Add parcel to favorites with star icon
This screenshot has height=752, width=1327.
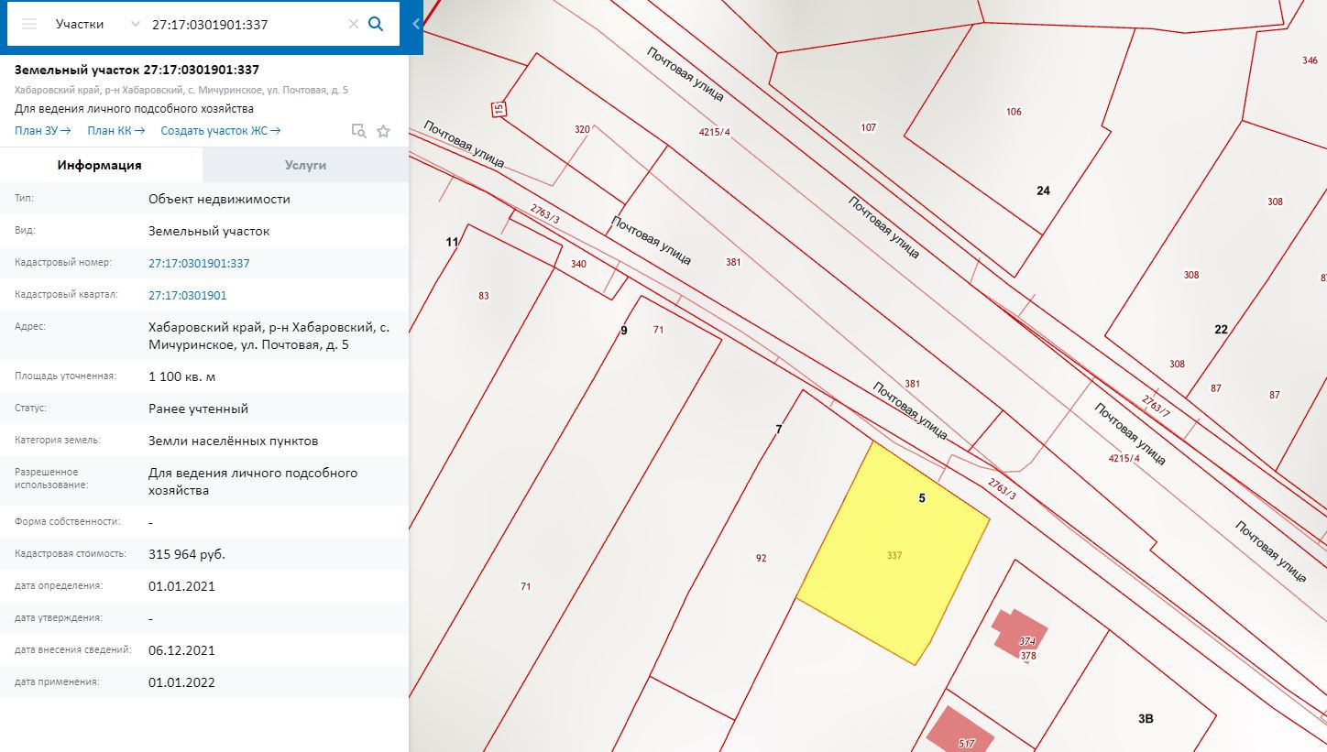click(383, 131)
